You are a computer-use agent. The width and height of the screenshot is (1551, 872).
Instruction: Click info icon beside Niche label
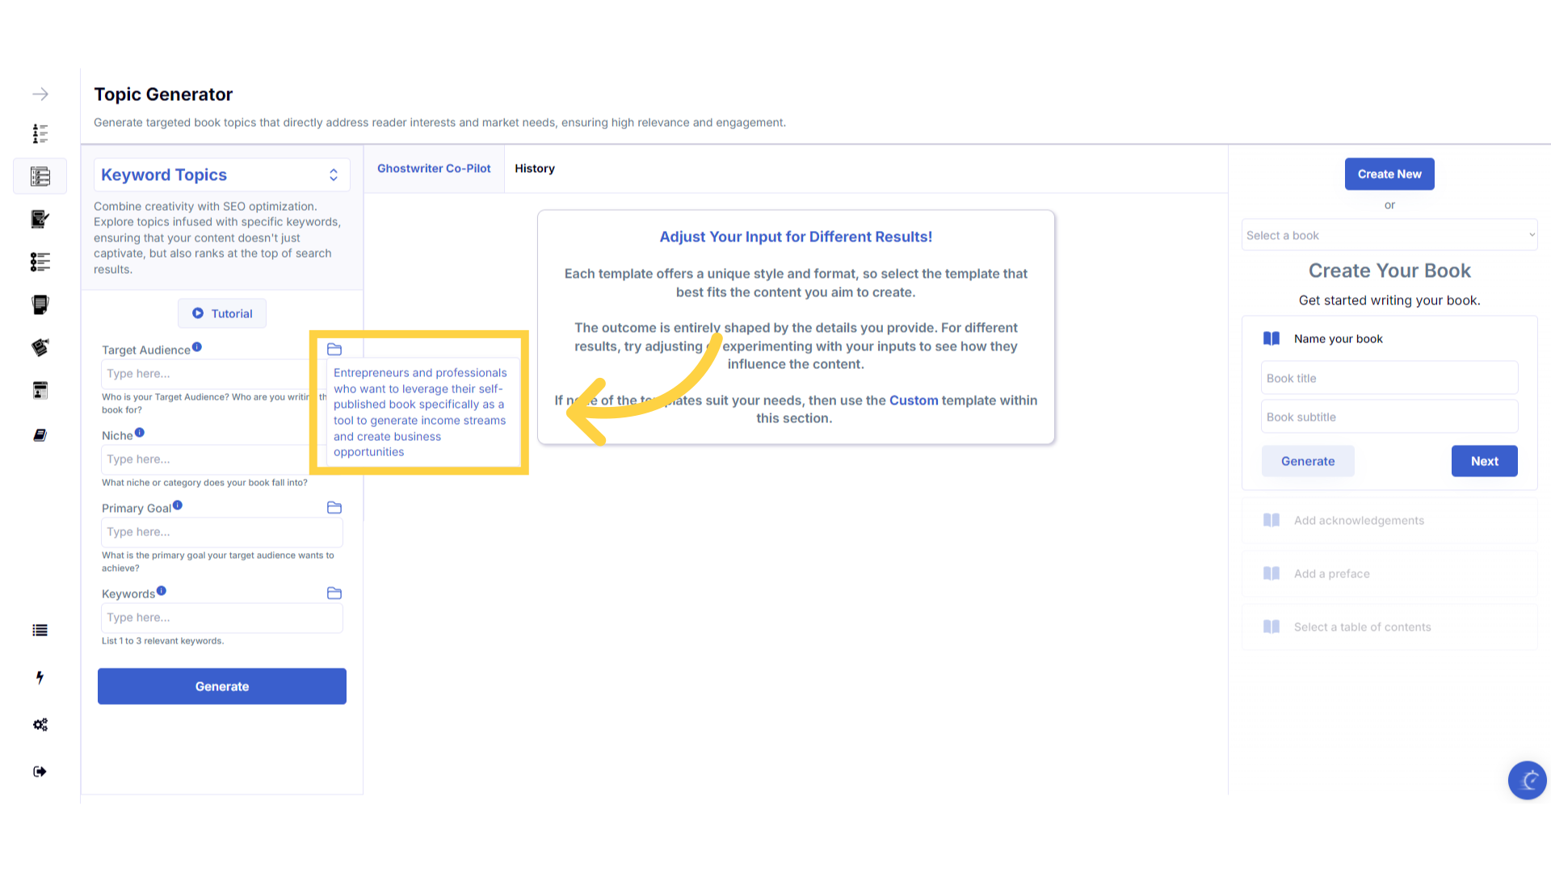click(x=140, y=433)
